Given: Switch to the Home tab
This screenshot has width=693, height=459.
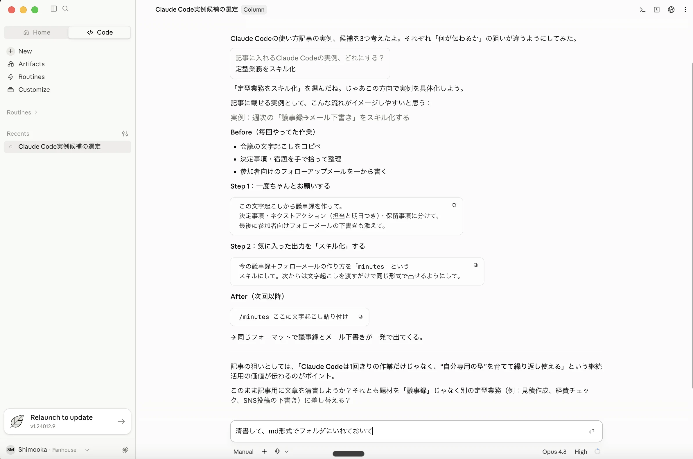Looking at the screenshot, I should (x=37, y=33).
